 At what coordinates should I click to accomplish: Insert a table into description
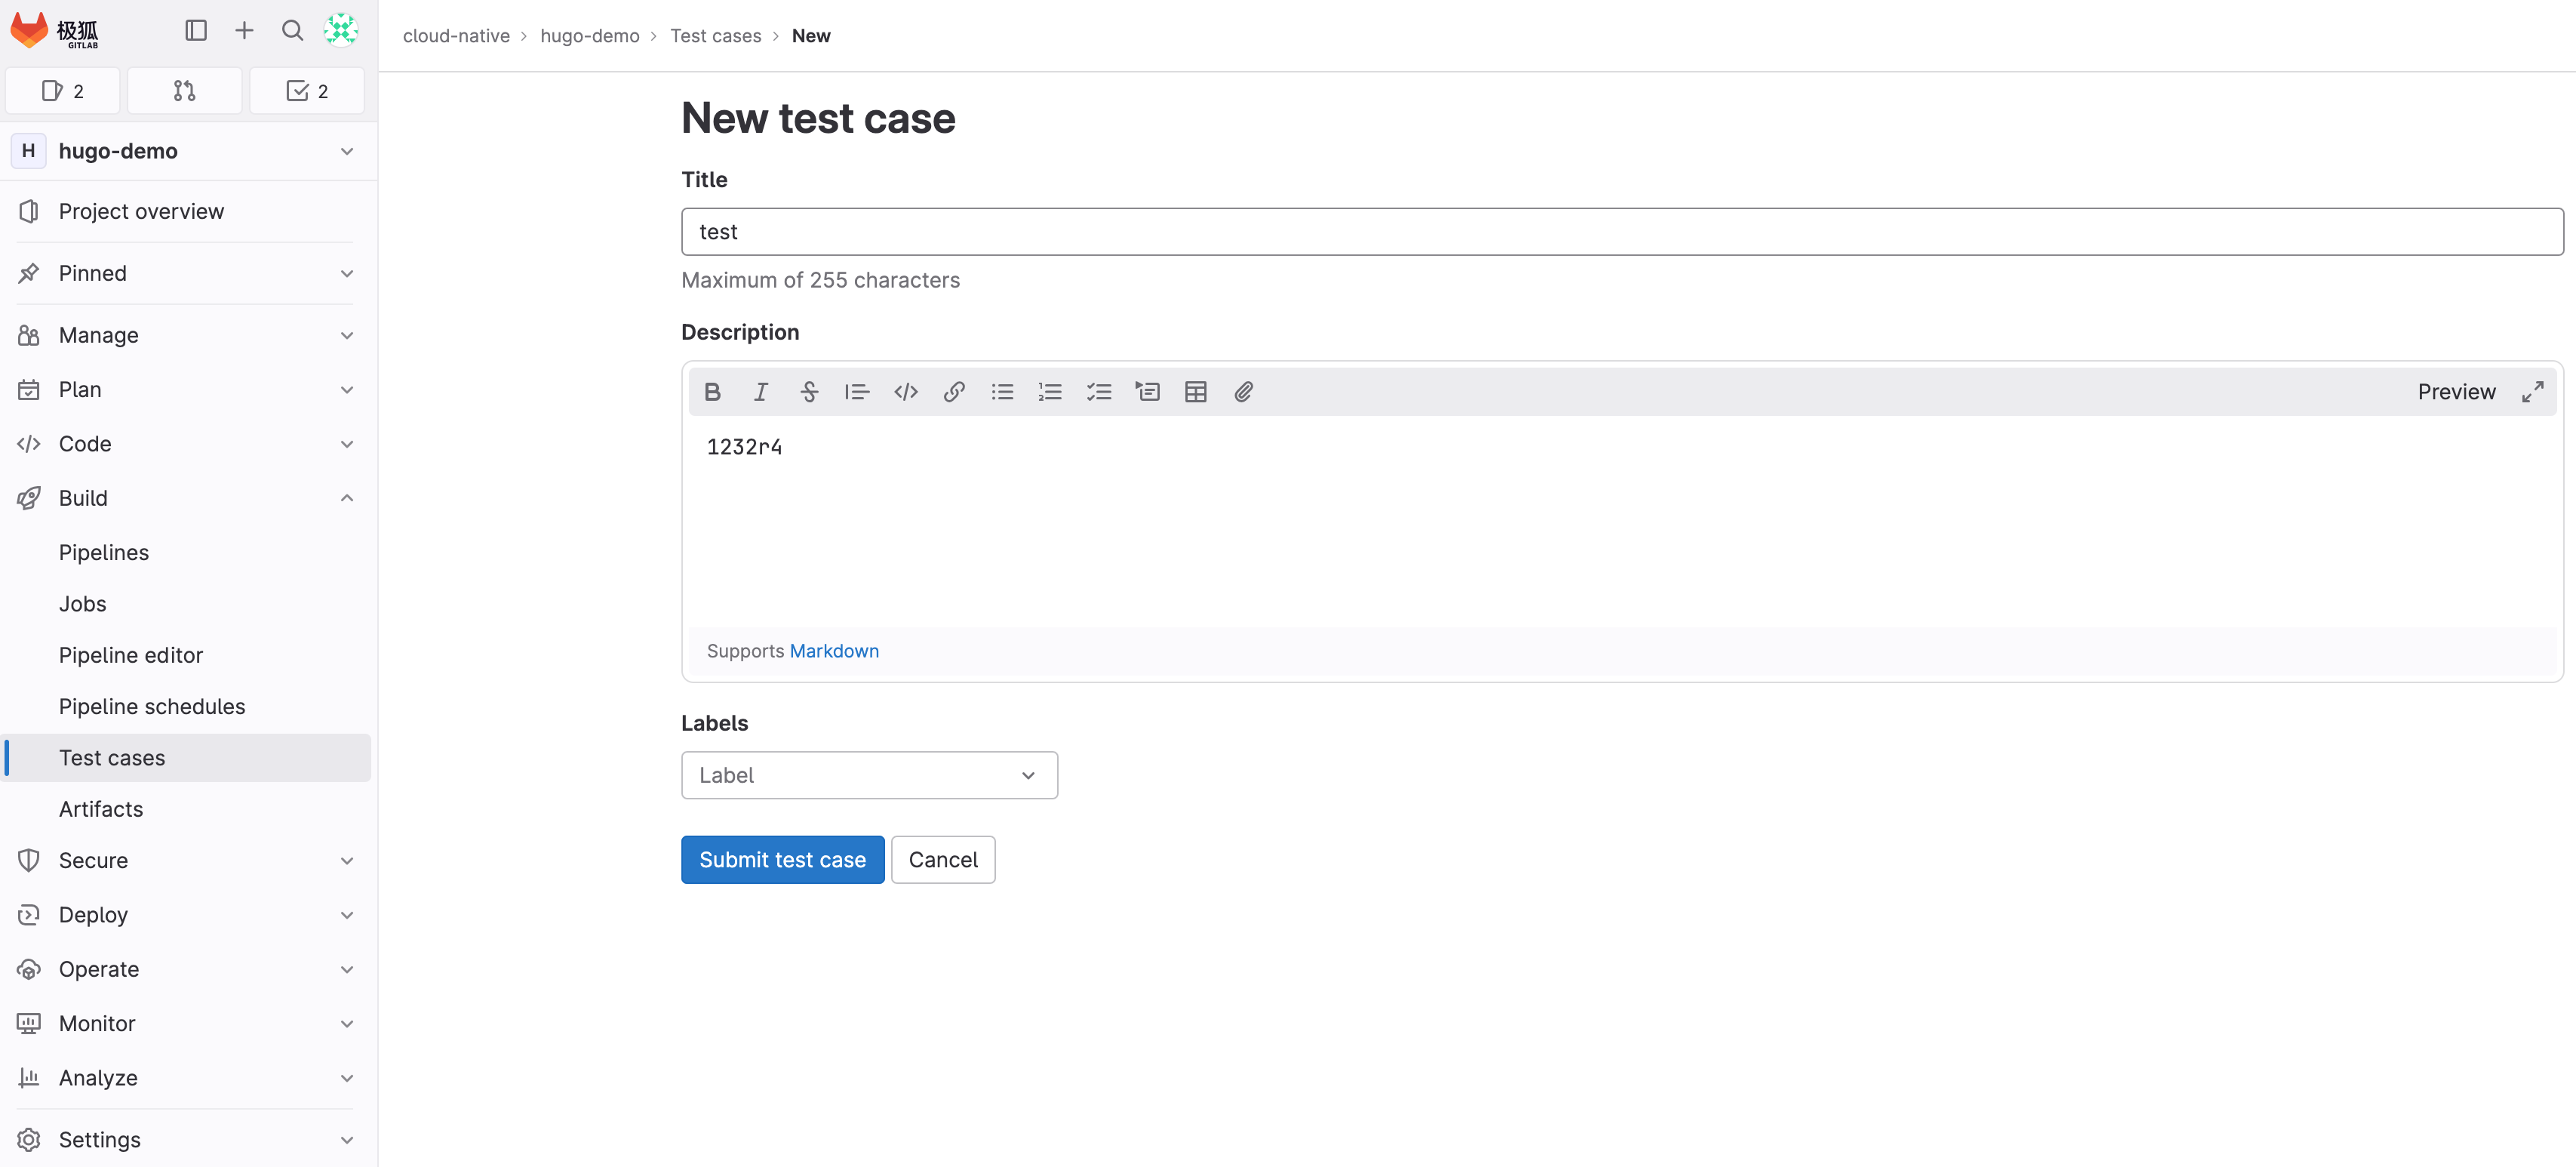pyautogui.click(x=1195, y=392)
